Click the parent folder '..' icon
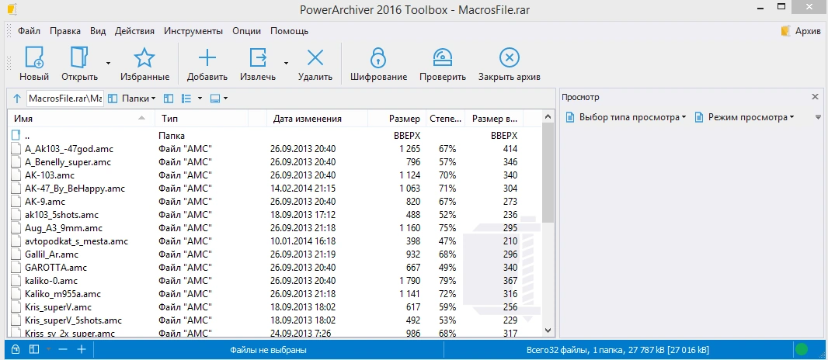 16,136
